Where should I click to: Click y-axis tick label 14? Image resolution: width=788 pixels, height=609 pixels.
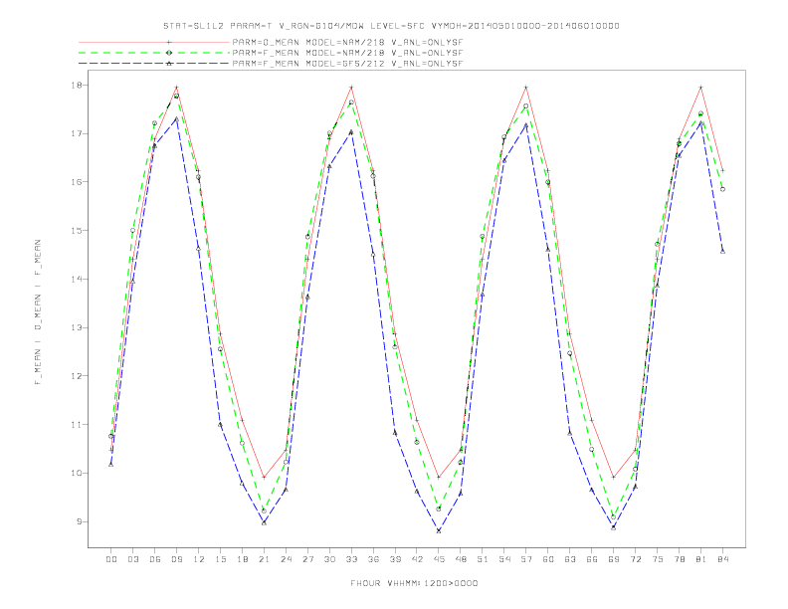77,279
